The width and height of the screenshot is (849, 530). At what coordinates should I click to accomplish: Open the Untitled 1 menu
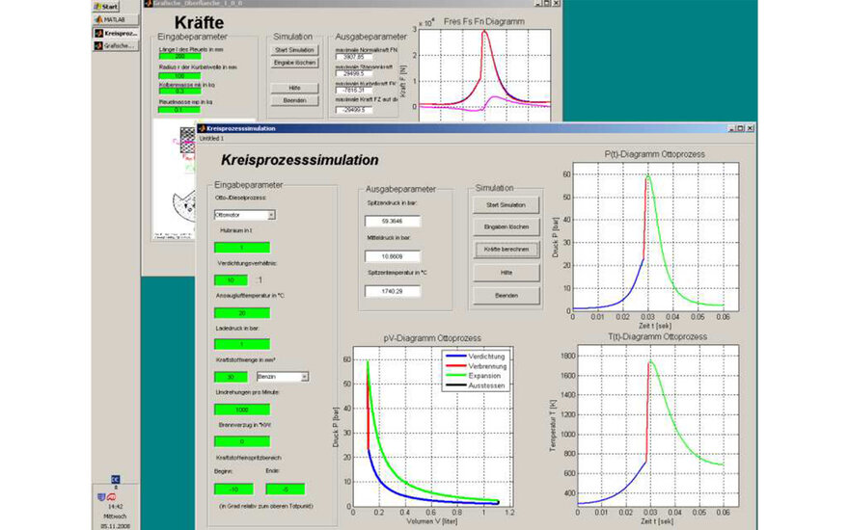coord(211,139)
